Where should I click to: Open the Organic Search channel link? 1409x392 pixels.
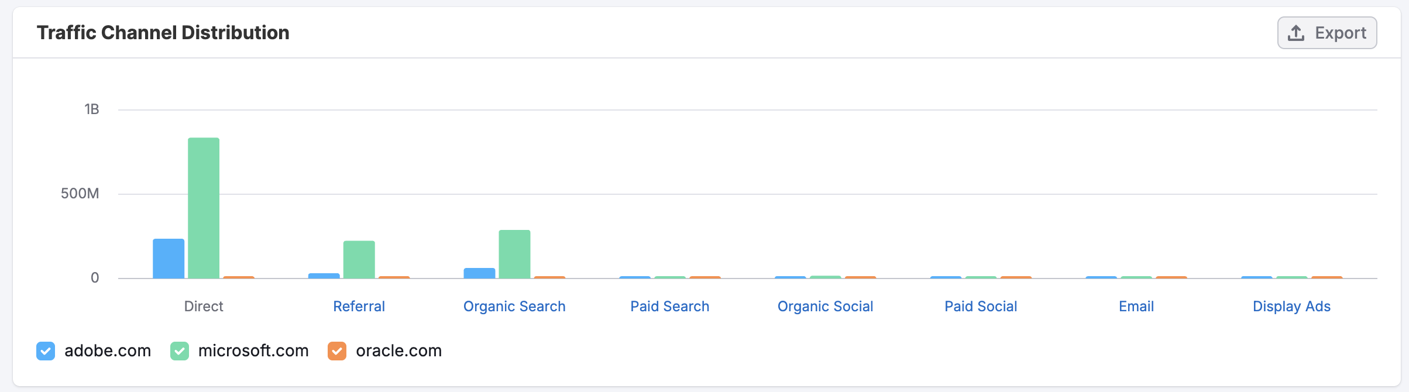(514, 307)
